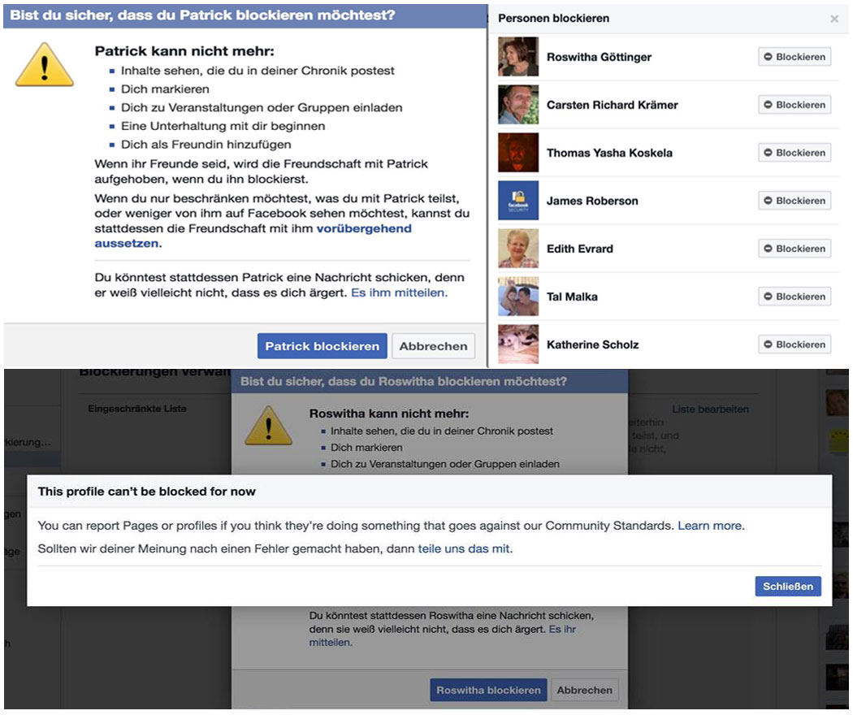Open the 'Liste bearbeiten' link in the background

711,409
